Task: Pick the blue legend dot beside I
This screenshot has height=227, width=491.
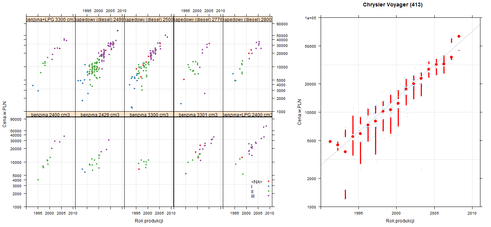Action: click(x=268, y=186)
